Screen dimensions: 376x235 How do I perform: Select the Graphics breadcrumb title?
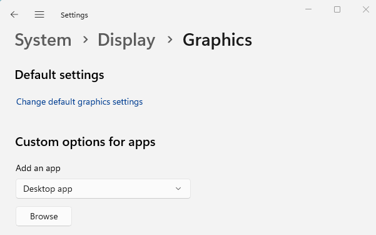217,40
